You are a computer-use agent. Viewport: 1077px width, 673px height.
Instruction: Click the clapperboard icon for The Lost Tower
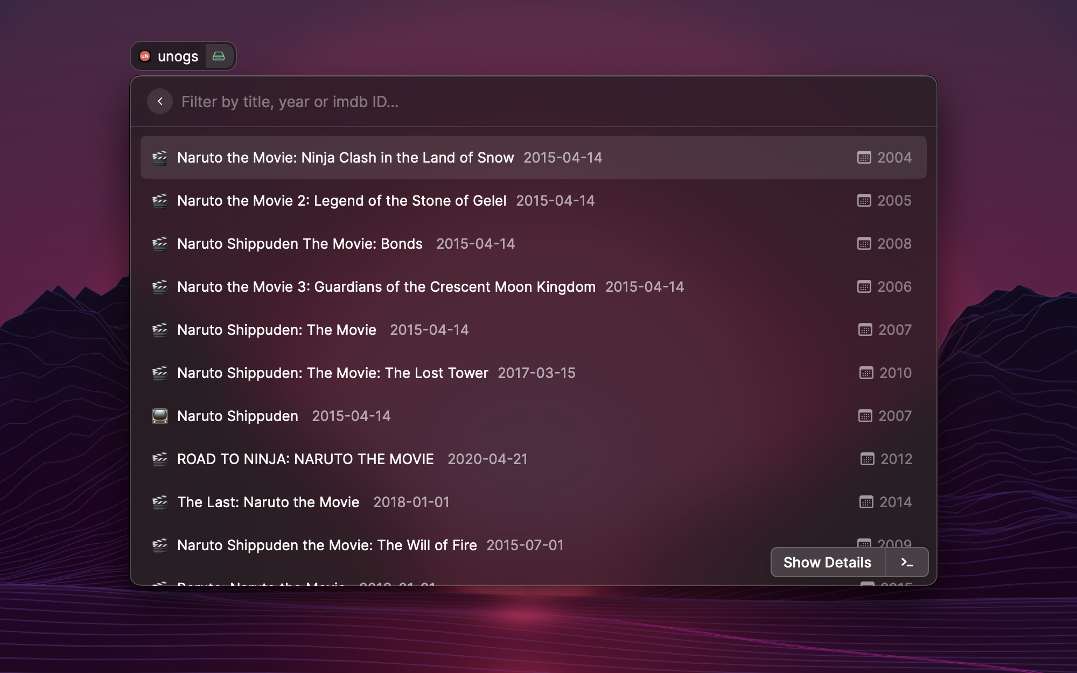[160, 373]
